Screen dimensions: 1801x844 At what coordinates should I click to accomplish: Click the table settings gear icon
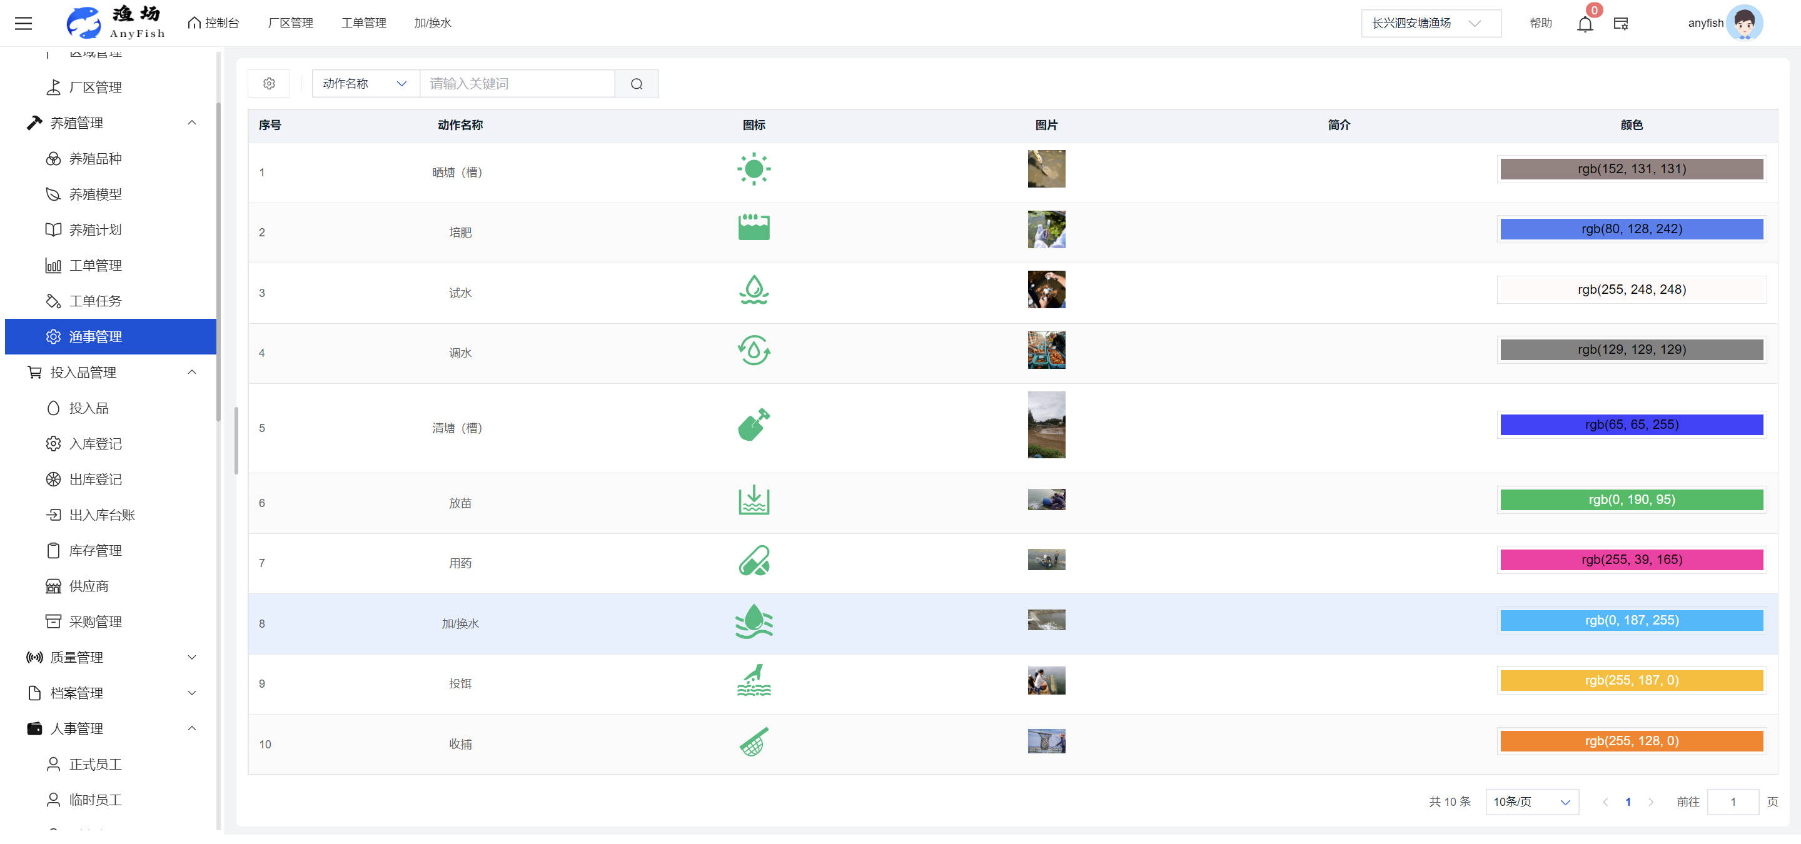coord(268,84)
